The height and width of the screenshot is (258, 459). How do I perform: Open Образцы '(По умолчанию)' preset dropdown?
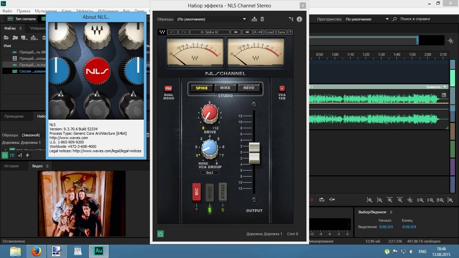click(212, 19)
